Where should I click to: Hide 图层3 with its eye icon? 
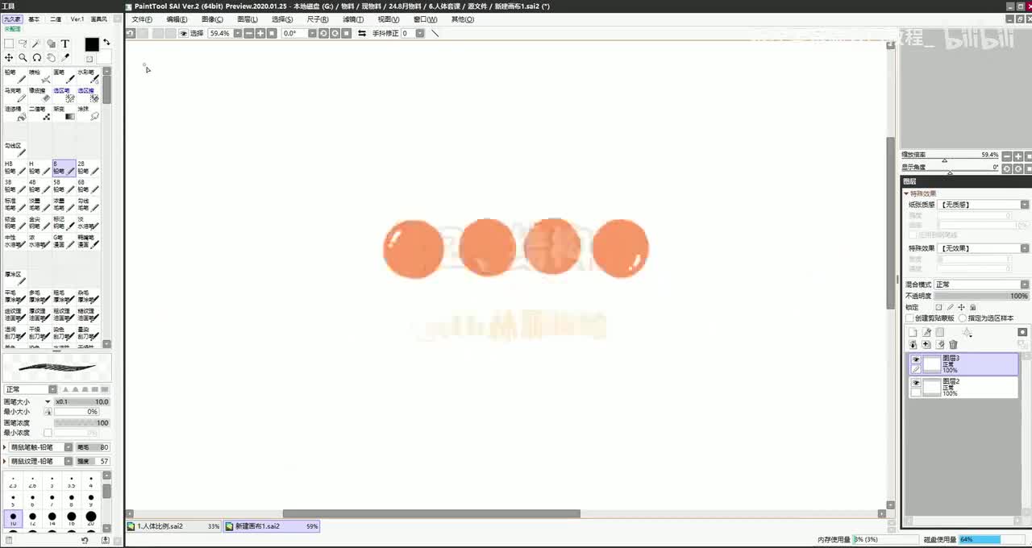pyautogui.click(x=916, y=360)
